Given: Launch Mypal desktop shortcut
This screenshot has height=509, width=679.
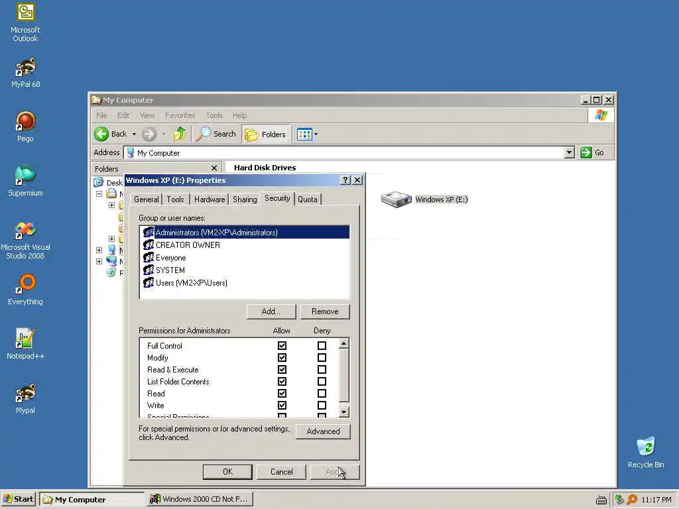Looking at the screenshot, I should pos(26,398).
